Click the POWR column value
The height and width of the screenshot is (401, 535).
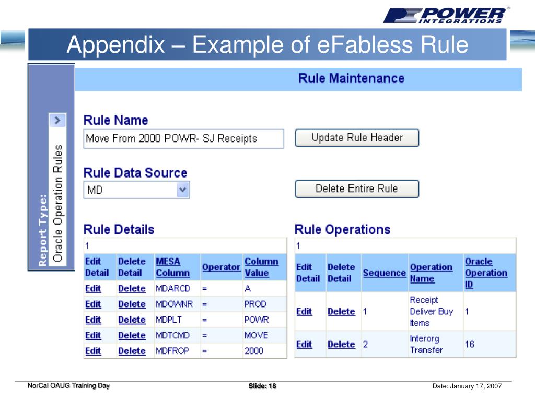tap(257, 320)
